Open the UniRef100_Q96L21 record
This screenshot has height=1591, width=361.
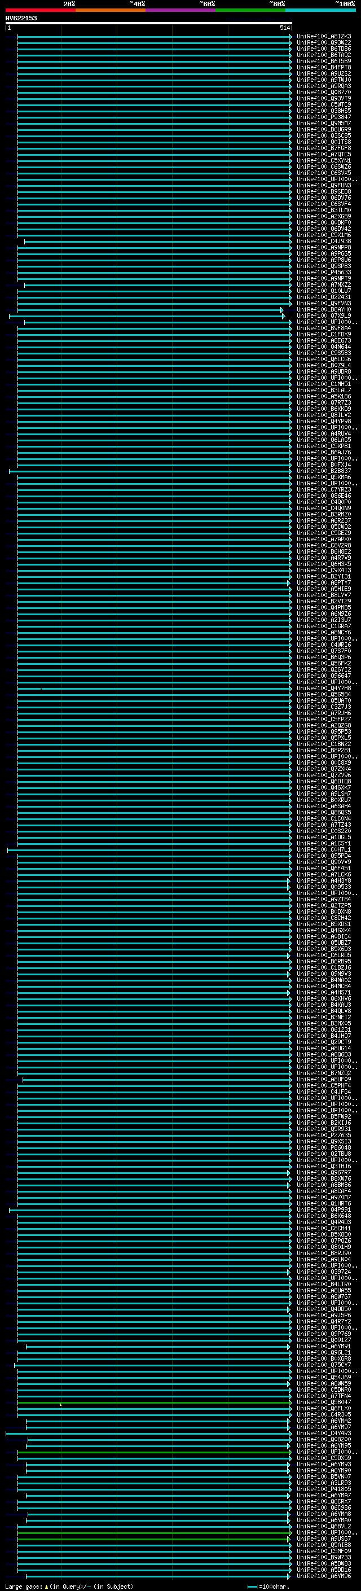(324, 1353)
